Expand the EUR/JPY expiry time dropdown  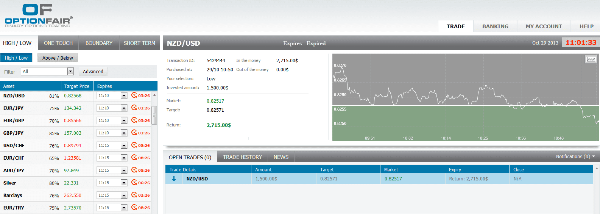click(123, 108)
